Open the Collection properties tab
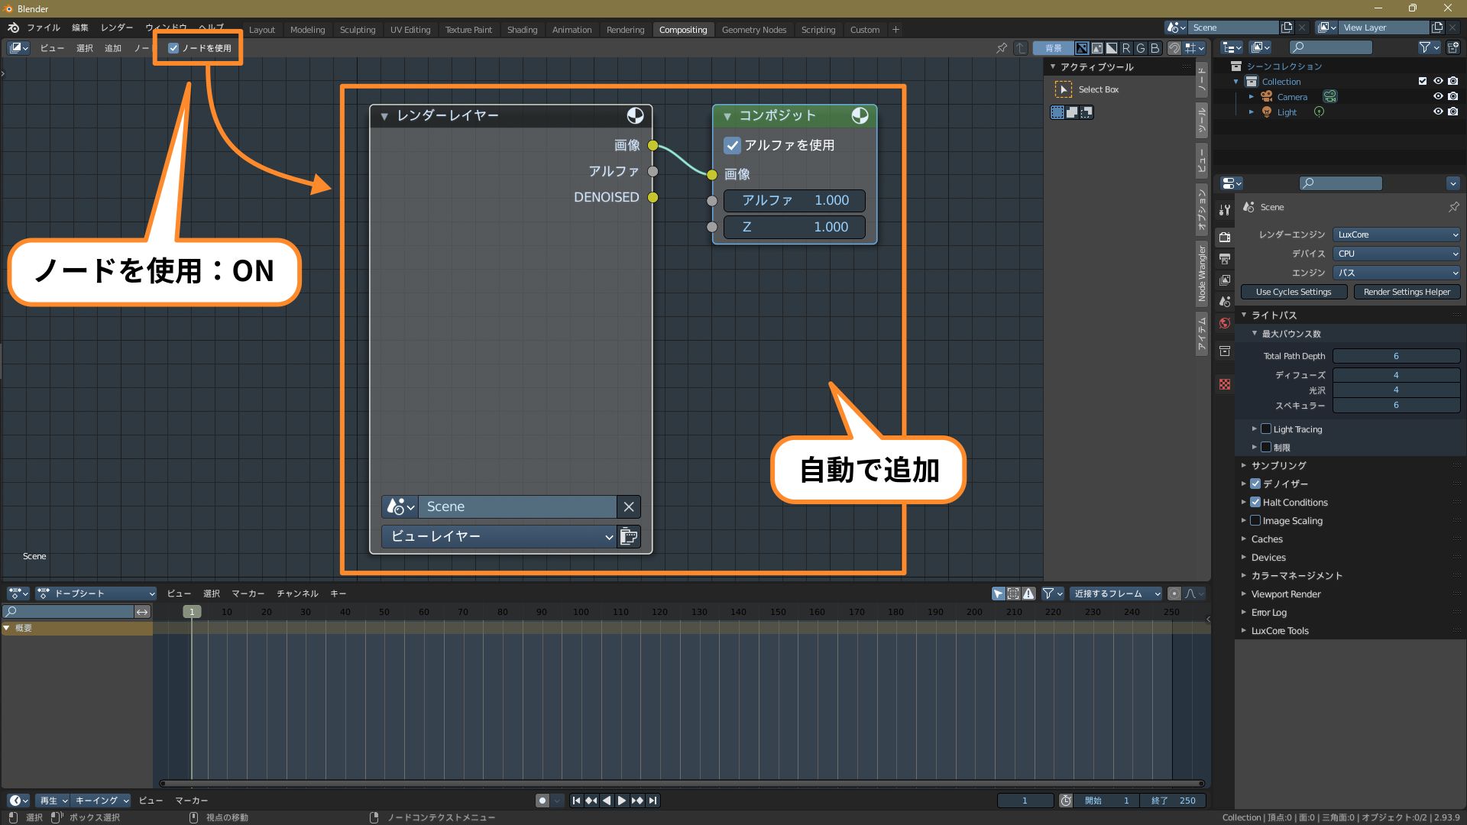Screen dimensions: 1467x825 (x=1225, y=351)
